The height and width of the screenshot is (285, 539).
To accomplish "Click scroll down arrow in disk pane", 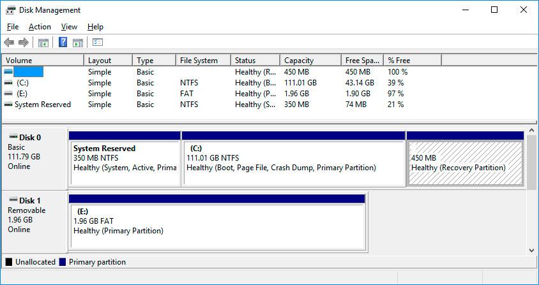I will (x=531, y=251).
